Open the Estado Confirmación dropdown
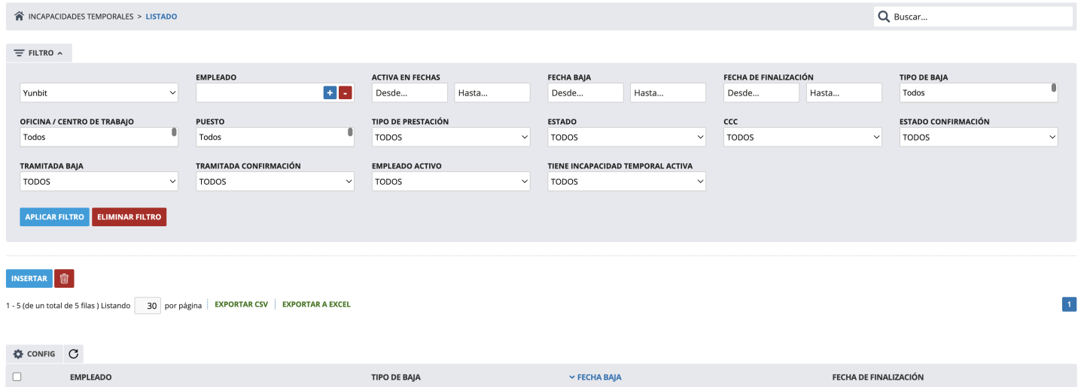The image size is (1084, 387). click(x=979, y=138)
